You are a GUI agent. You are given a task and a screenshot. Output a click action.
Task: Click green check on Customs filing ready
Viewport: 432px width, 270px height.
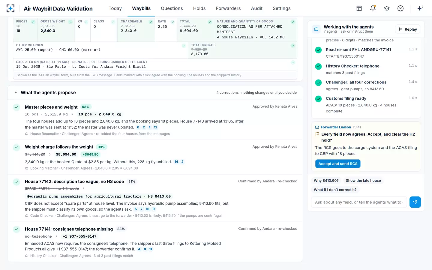(319, 99)
